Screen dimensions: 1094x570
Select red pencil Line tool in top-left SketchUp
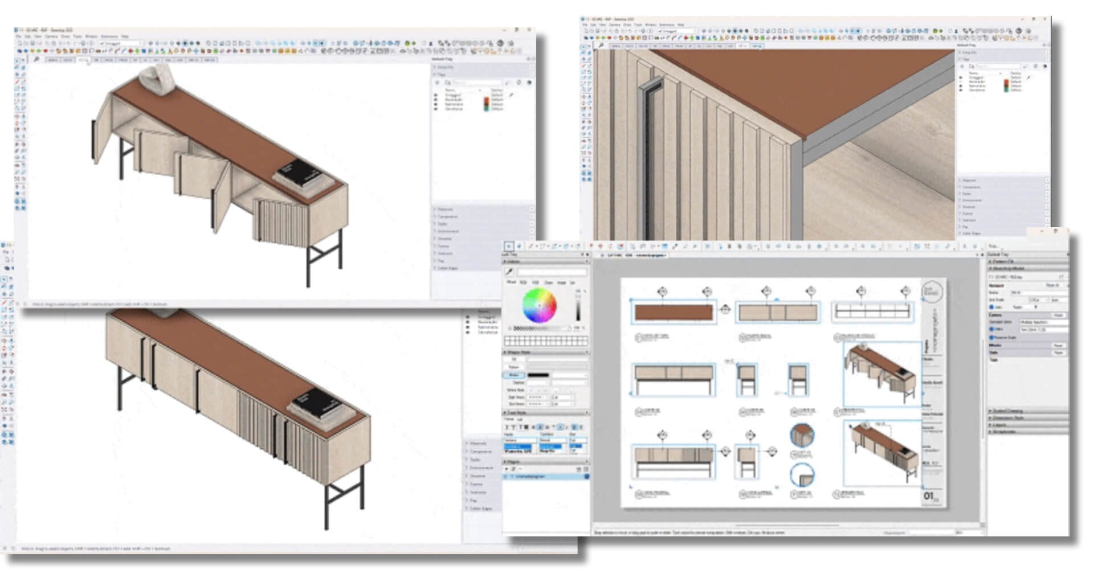(17, 82)
